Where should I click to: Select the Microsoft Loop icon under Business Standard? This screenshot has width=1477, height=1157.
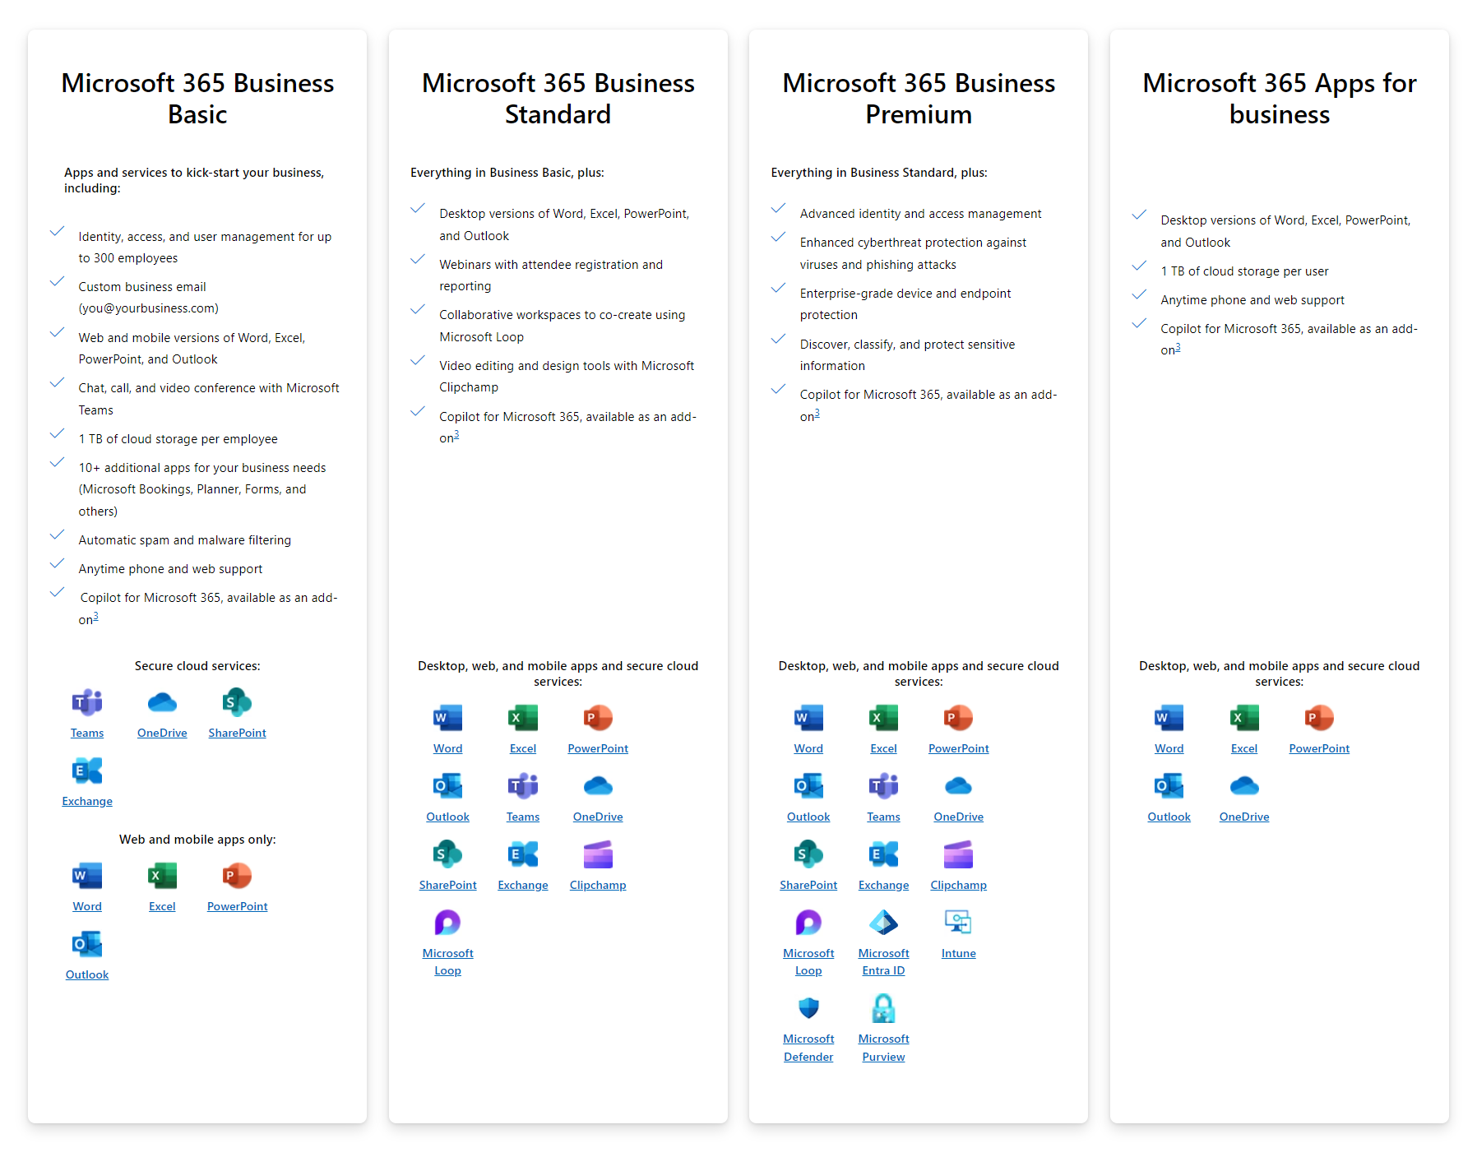[447, 923]
